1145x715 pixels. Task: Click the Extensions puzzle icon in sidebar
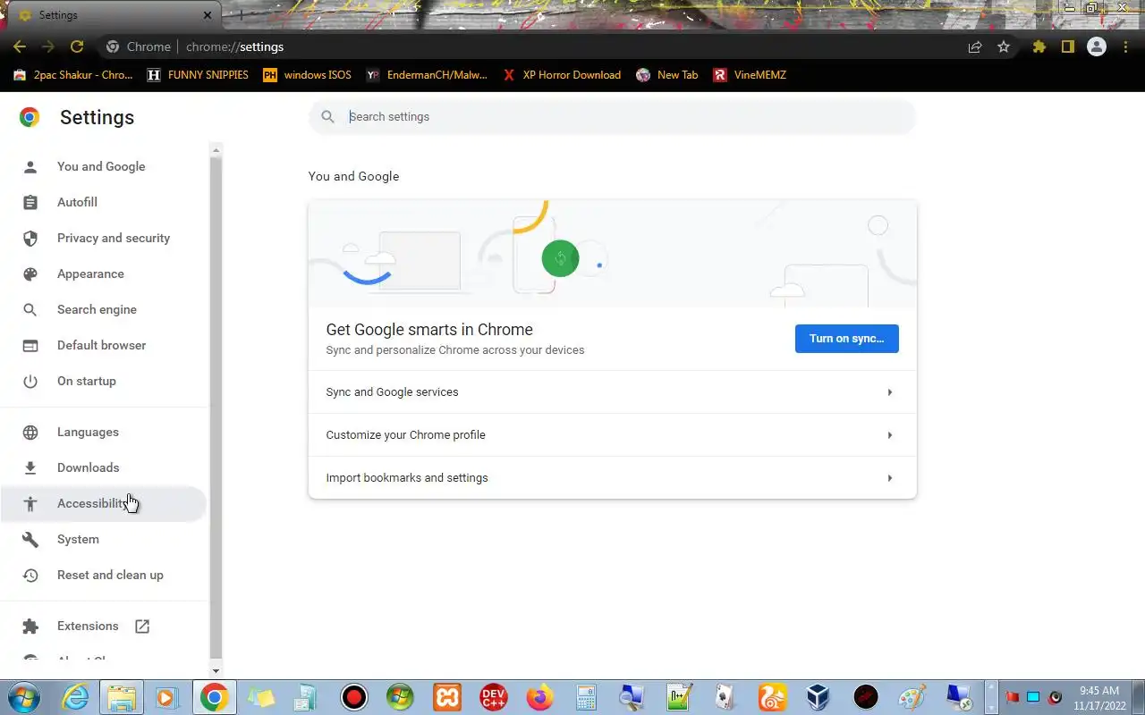tap(30, 626)
